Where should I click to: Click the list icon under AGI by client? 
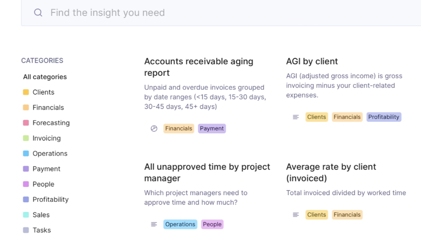(x=296, y=117)
